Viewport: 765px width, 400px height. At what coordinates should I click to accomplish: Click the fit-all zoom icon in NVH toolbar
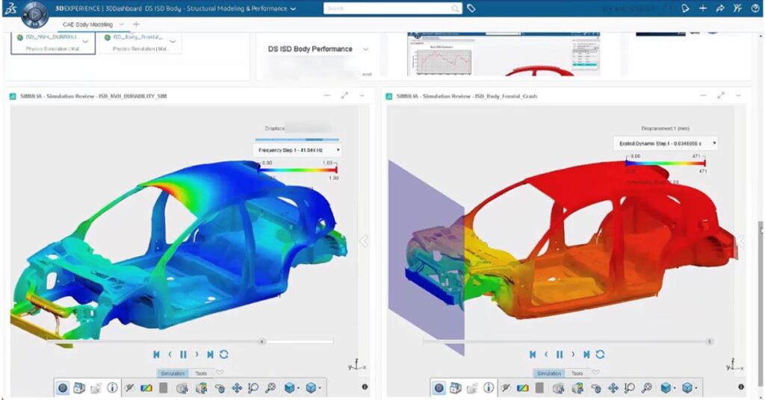[x=270, y=388]
